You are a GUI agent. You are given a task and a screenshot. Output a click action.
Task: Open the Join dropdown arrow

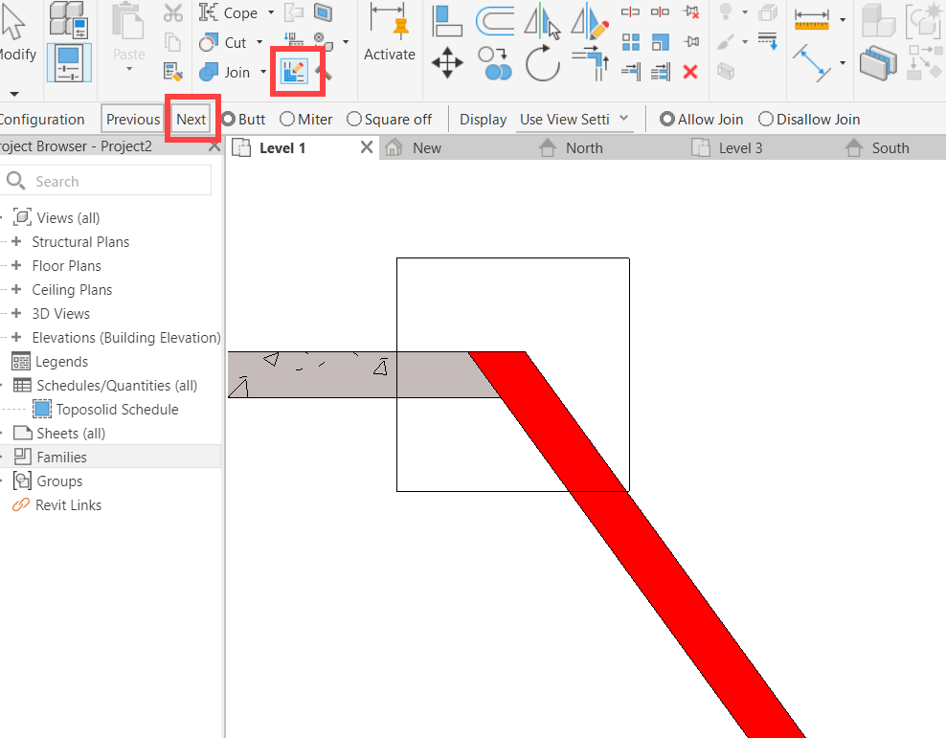[x=263, y=73]
